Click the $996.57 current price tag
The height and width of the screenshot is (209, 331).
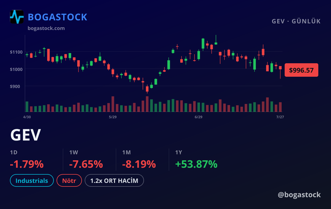(x=301, y=70)
